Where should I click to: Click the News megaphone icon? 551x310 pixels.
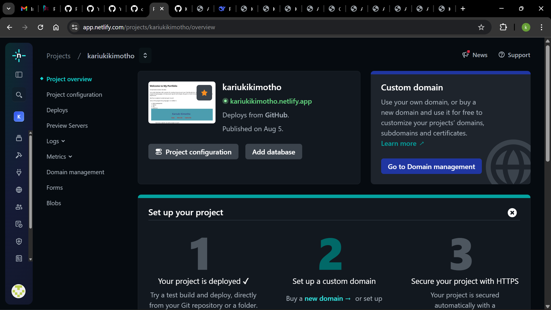tap(466, 54)
